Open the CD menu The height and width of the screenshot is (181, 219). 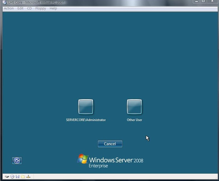(x=29, y=8)
